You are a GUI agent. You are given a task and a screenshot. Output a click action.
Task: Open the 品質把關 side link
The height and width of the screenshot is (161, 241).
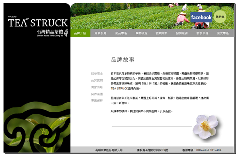[x=97, y=80]
